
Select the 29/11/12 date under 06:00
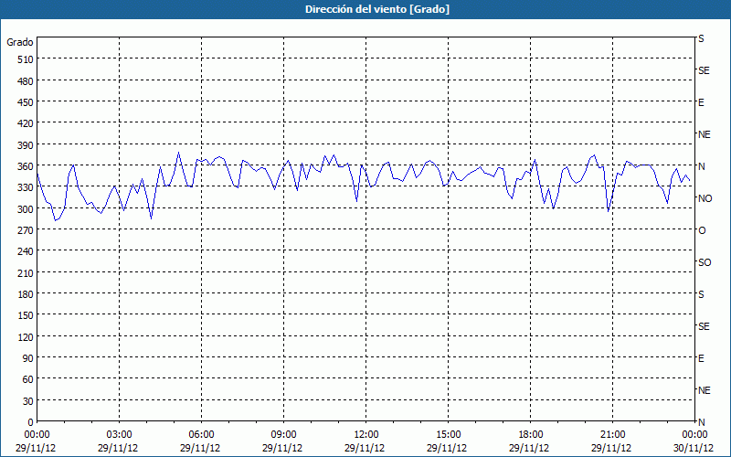click(200, 449)
